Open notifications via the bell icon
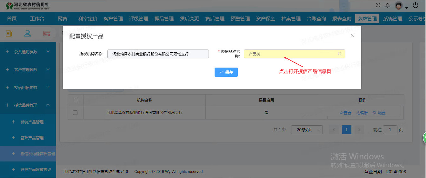Screen dimensions: 426x178 (x=388, y=5)
